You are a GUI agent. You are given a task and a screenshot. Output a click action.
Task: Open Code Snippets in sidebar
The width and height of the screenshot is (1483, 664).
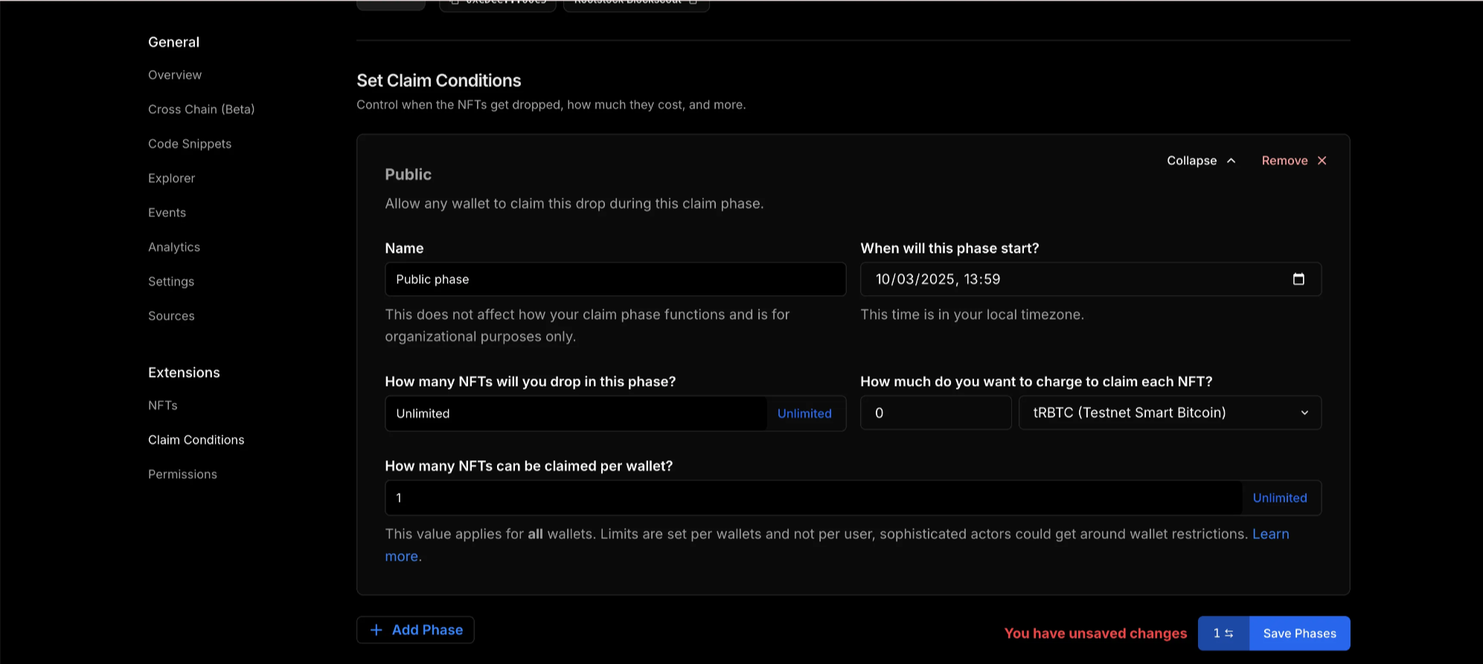point(190,144)
